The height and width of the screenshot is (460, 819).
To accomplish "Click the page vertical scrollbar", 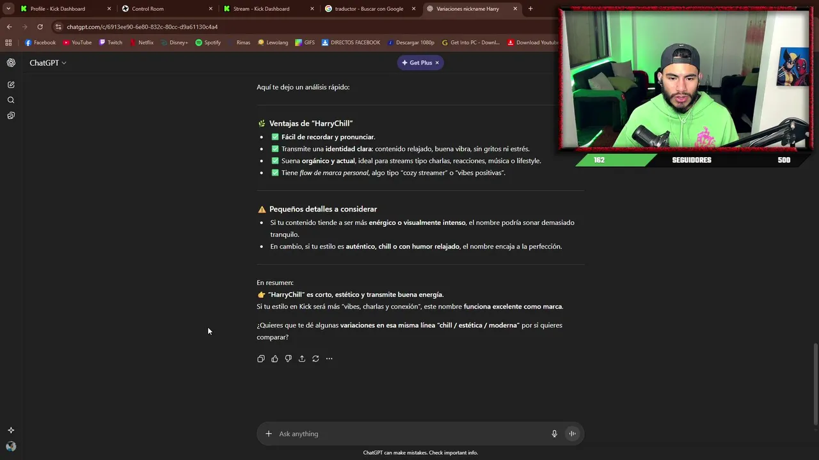I will (x=815, y=383).
